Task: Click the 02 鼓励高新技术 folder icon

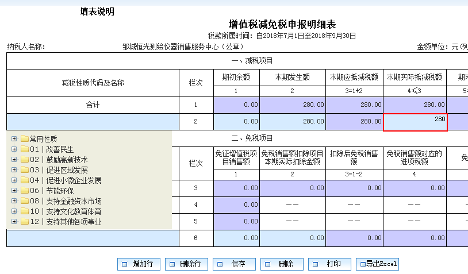Action: tap(25, 160)
